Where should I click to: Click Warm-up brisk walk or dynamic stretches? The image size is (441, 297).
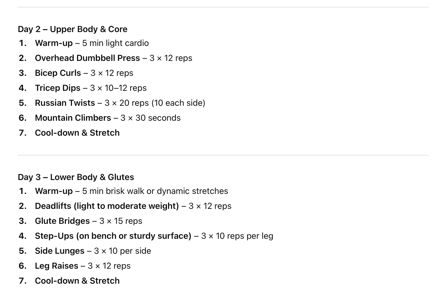click(131, 191)
